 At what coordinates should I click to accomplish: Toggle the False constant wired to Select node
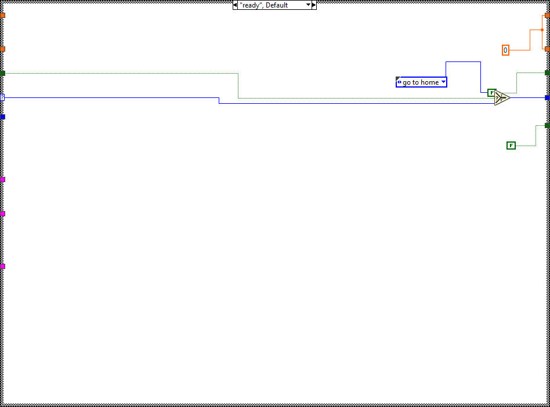pyautogui.click(x=491, y=93)
